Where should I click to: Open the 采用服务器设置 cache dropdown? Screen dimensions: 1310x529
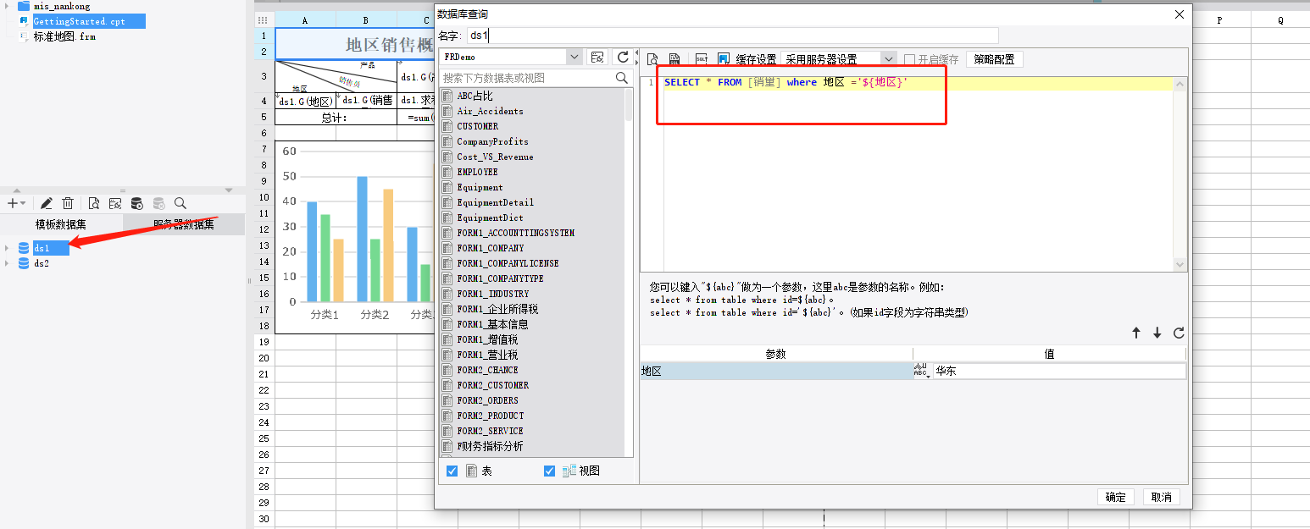coord(888,59)
